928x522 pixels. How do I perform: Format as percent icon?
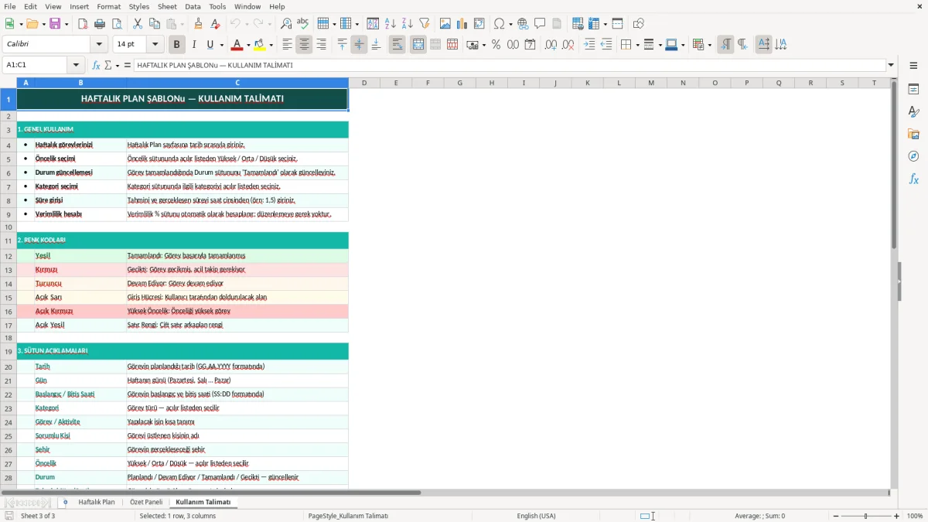tap(496, 45)
